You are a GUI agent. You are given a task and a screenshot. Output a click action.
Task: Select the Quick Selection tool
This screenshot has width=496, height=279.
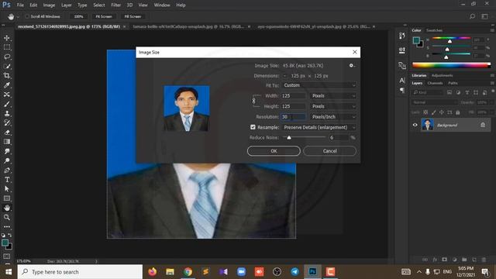point(7,66)
